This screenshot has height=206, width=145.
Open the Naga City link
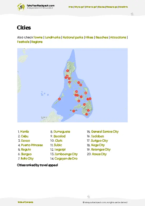pos(98,145)
